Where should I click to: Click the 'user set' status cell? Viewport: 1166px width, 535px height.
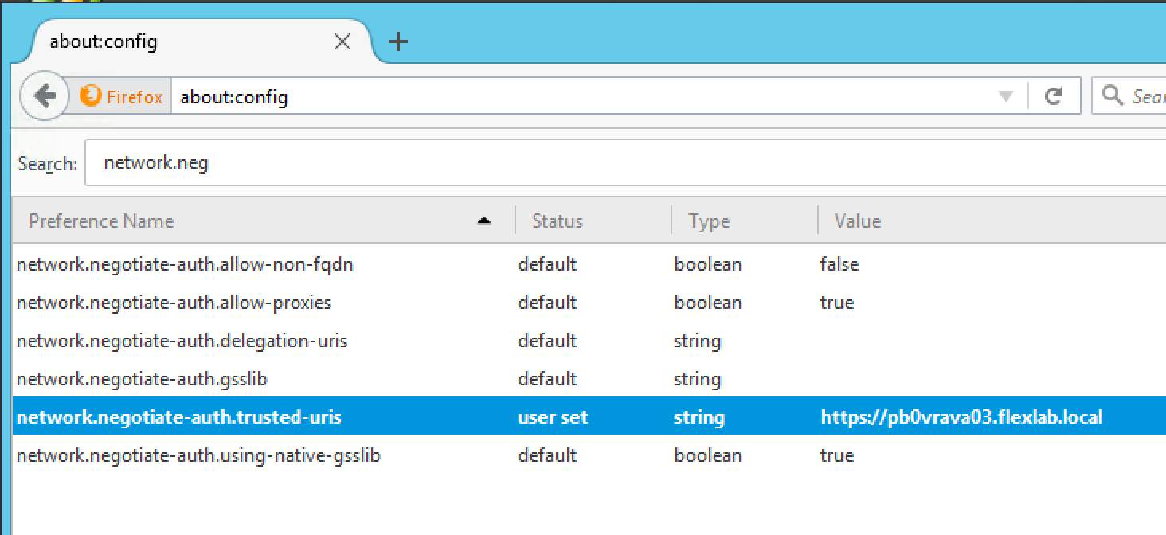pos(553,416)
